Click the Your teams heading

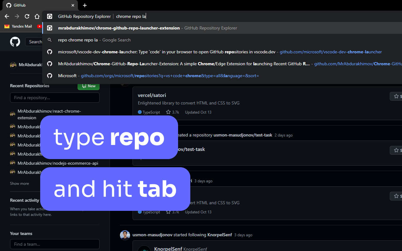click(21, 233)
